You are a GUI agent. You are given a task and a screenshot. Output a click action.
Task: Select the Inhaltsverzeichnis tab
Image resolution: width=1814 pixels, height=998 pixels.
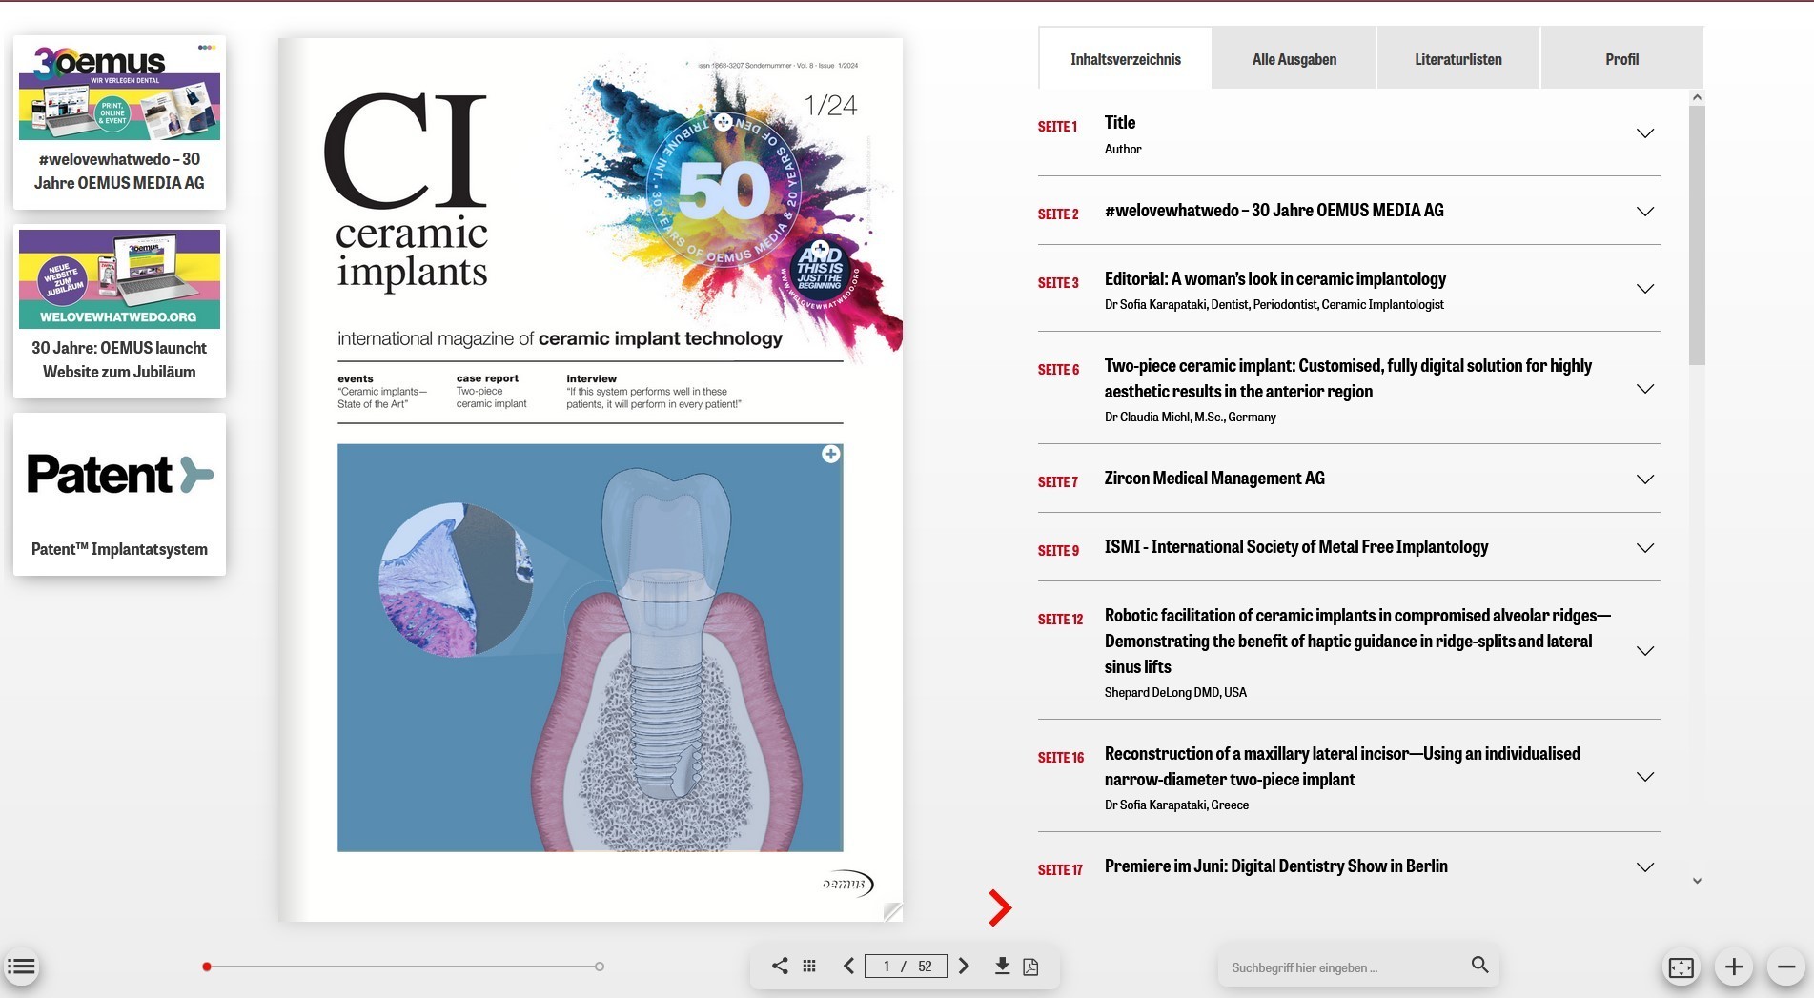pos(1125,59)
